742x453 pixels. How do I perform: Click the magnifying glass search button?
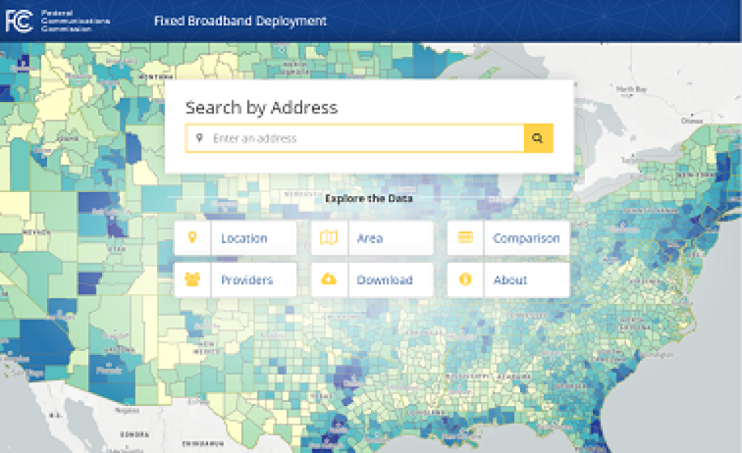(538, 138)
